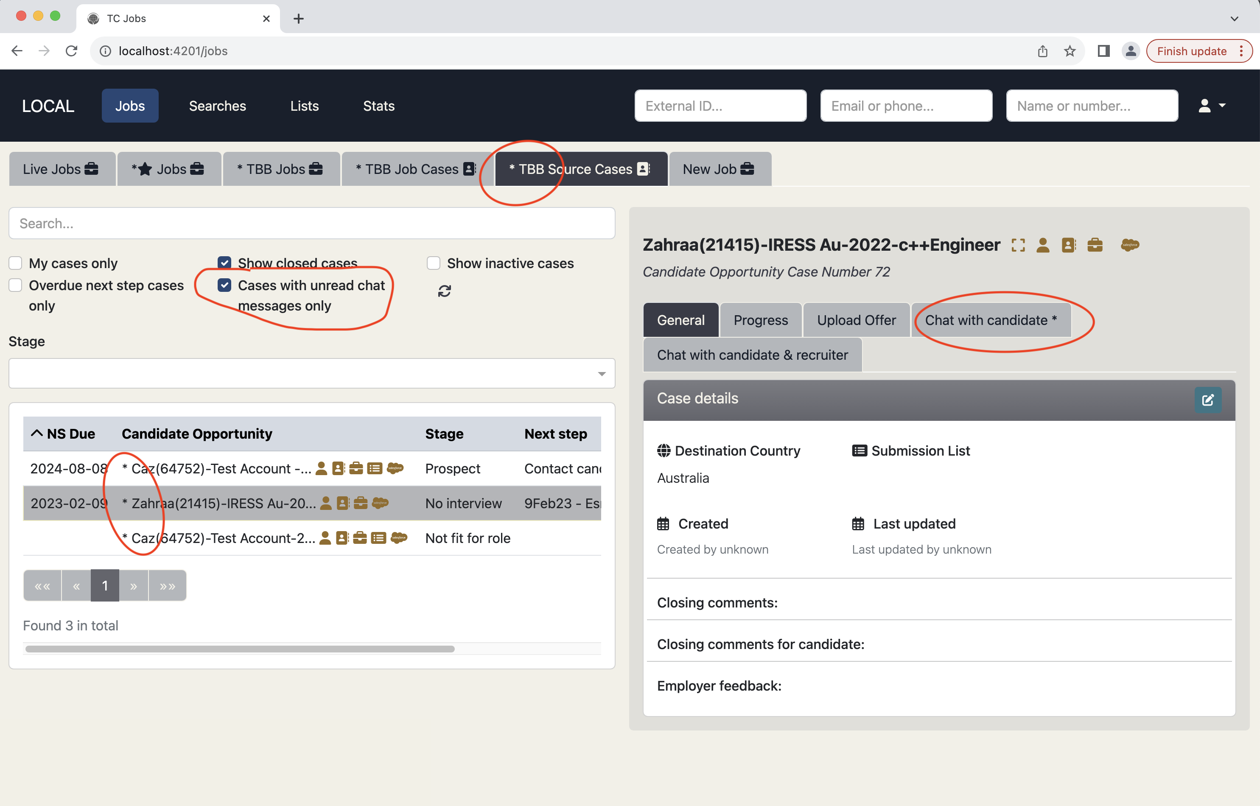Expand case to full screen icon
The image size is (1260, 806).
tap(1018, 245)
